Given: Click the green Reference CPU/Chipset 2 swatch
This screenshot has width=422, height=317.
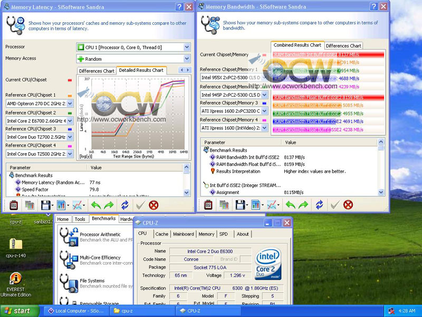Looking at the screenshot, I should click(x=70, y=113).
